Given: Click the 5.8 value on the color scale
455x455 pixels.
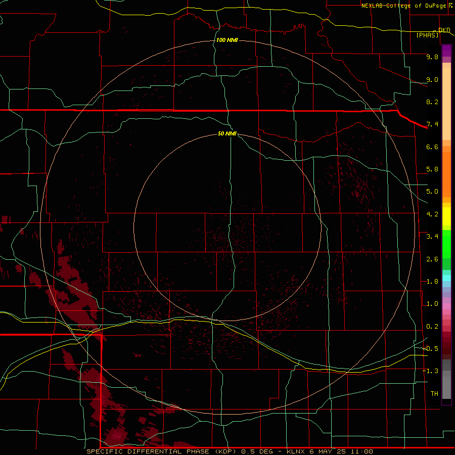Looking at the screenshot, I should [x=432, y=169].
